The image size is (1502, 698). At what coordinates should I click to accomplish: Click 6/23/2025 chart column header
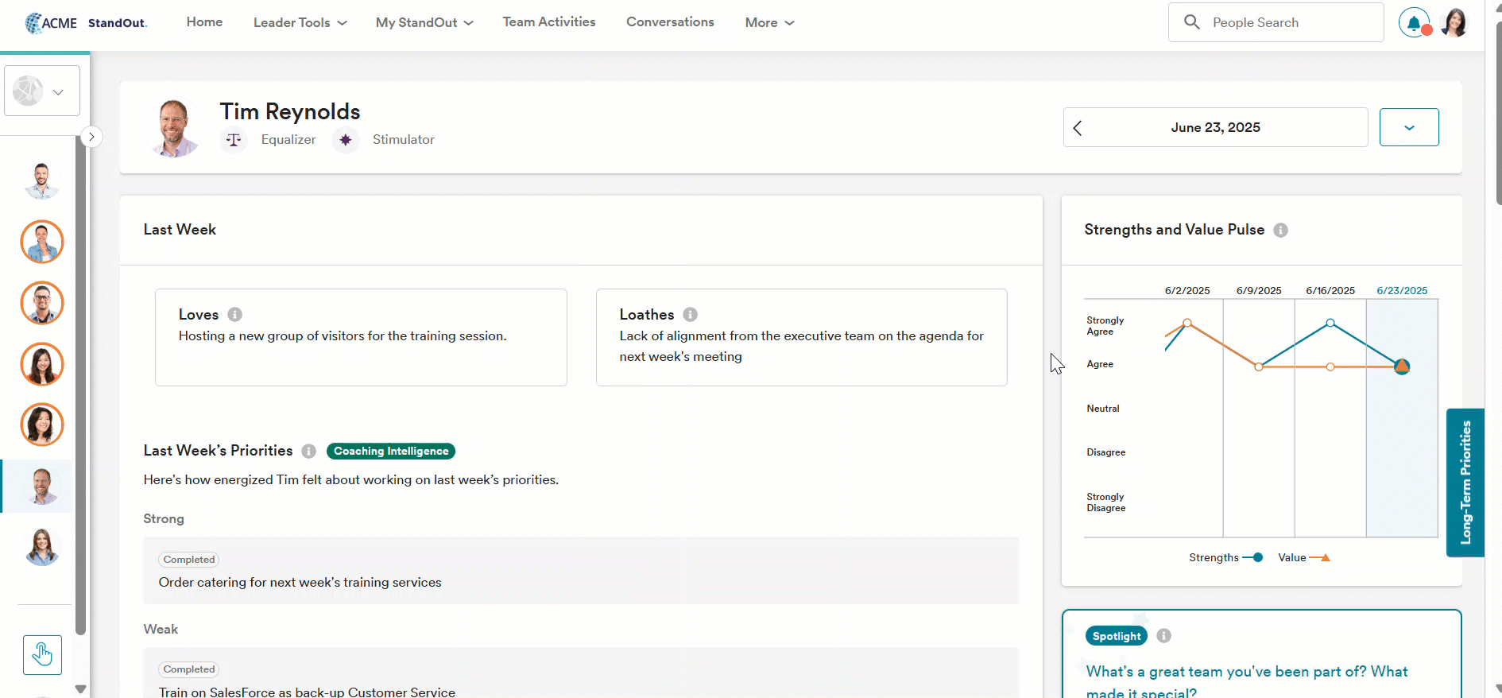click(1402, 291)
